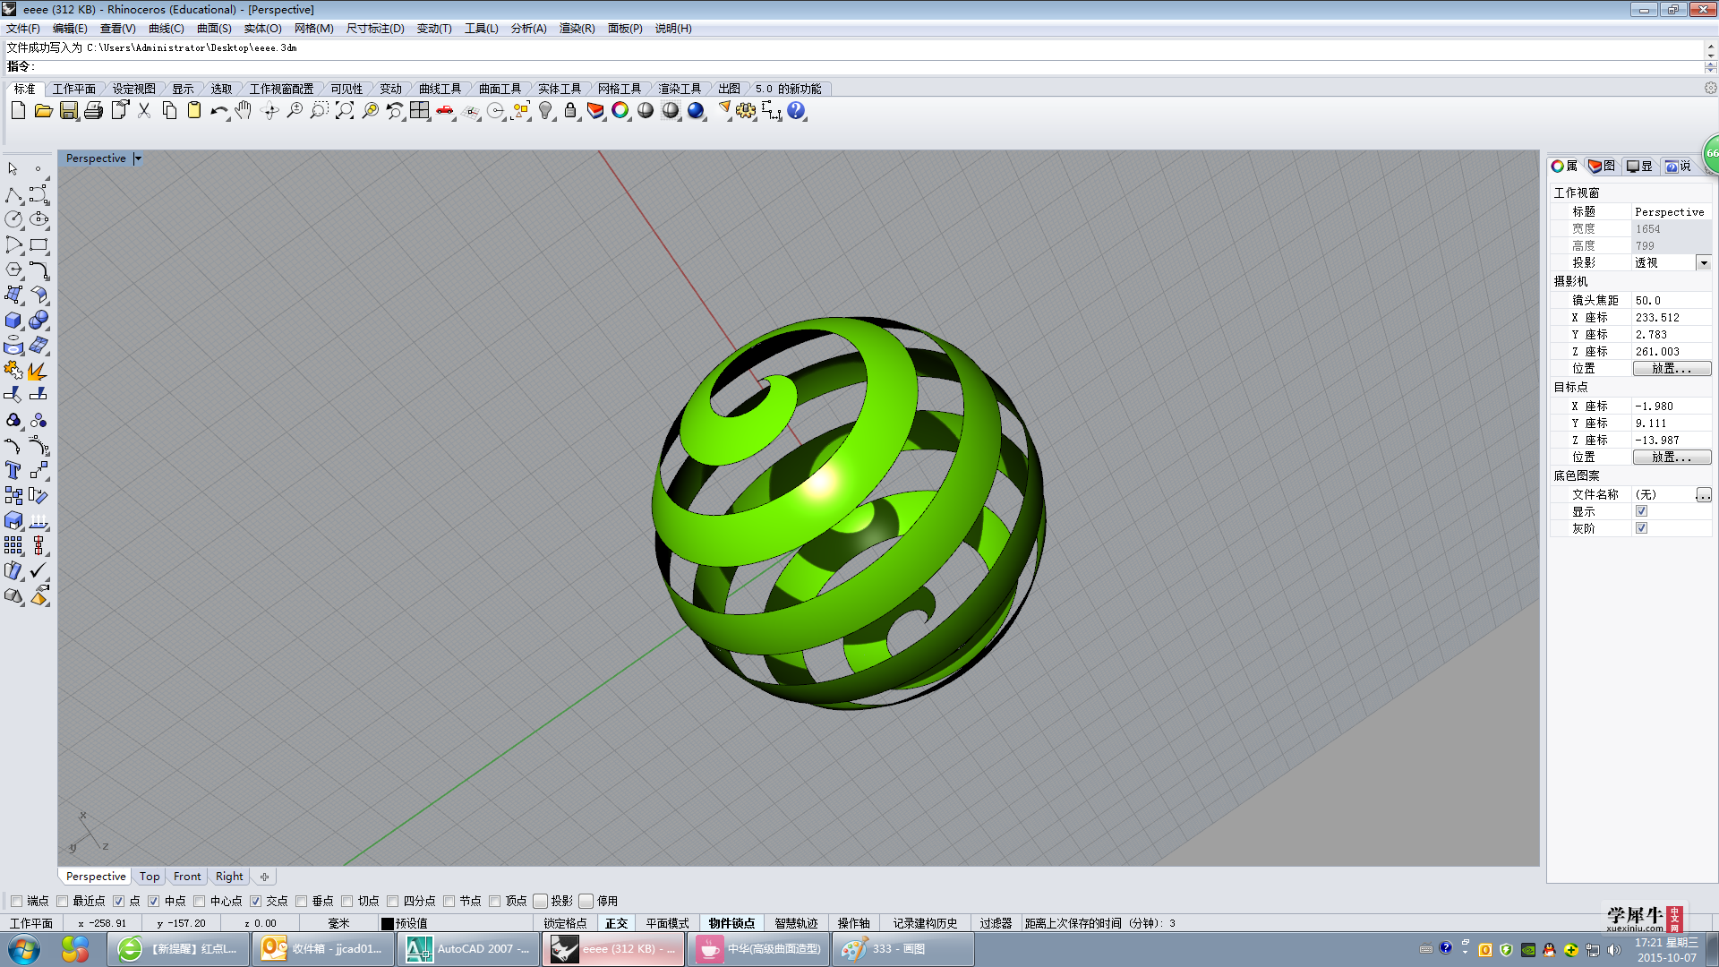Toggle the 端点 osnap checkbox
Viewport: 1719px width, 967px height.
[x=17, y=901]
